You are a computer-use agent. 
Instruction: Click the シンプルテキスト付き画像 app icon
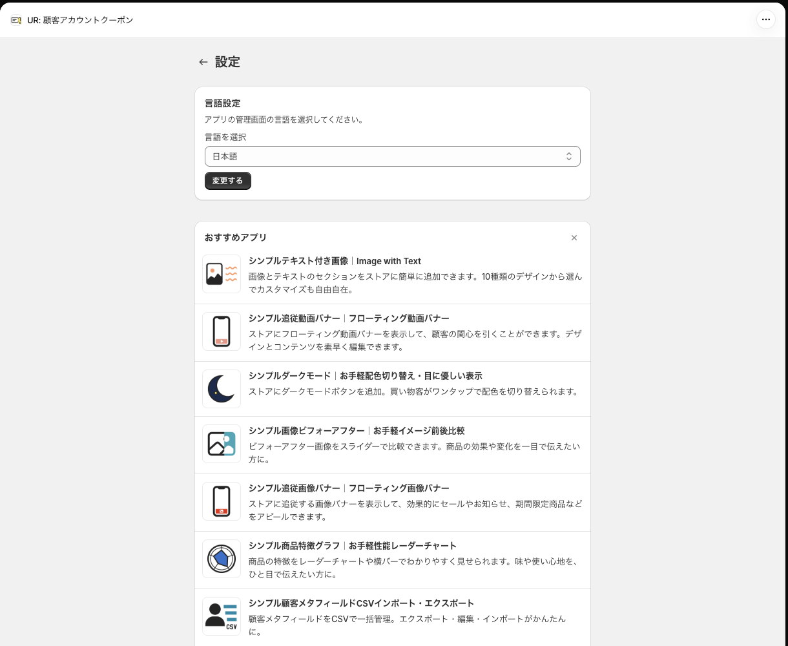[x=222, y=274]
